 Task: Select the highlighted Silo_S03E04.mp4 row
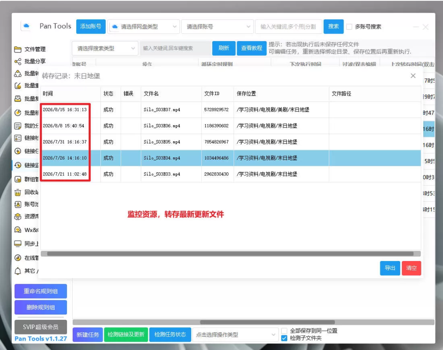[231, 158]
